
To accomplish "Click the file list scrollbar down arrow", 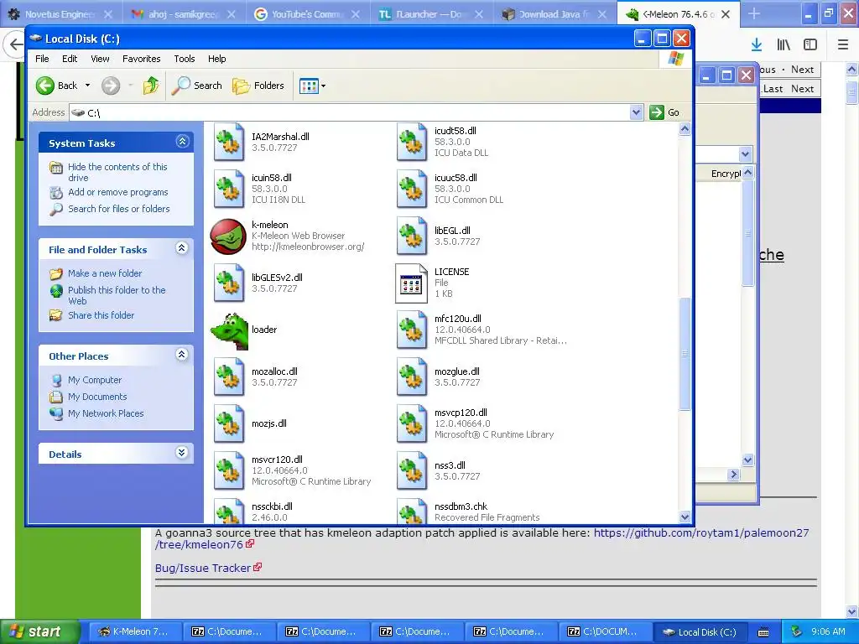I will click(x=685, y=517).
